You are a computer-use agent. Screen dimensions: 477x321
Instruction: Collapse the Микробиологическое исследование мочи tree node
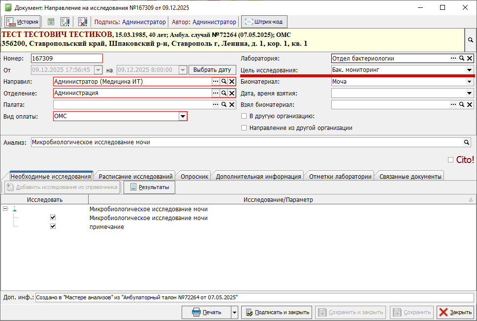5,209
